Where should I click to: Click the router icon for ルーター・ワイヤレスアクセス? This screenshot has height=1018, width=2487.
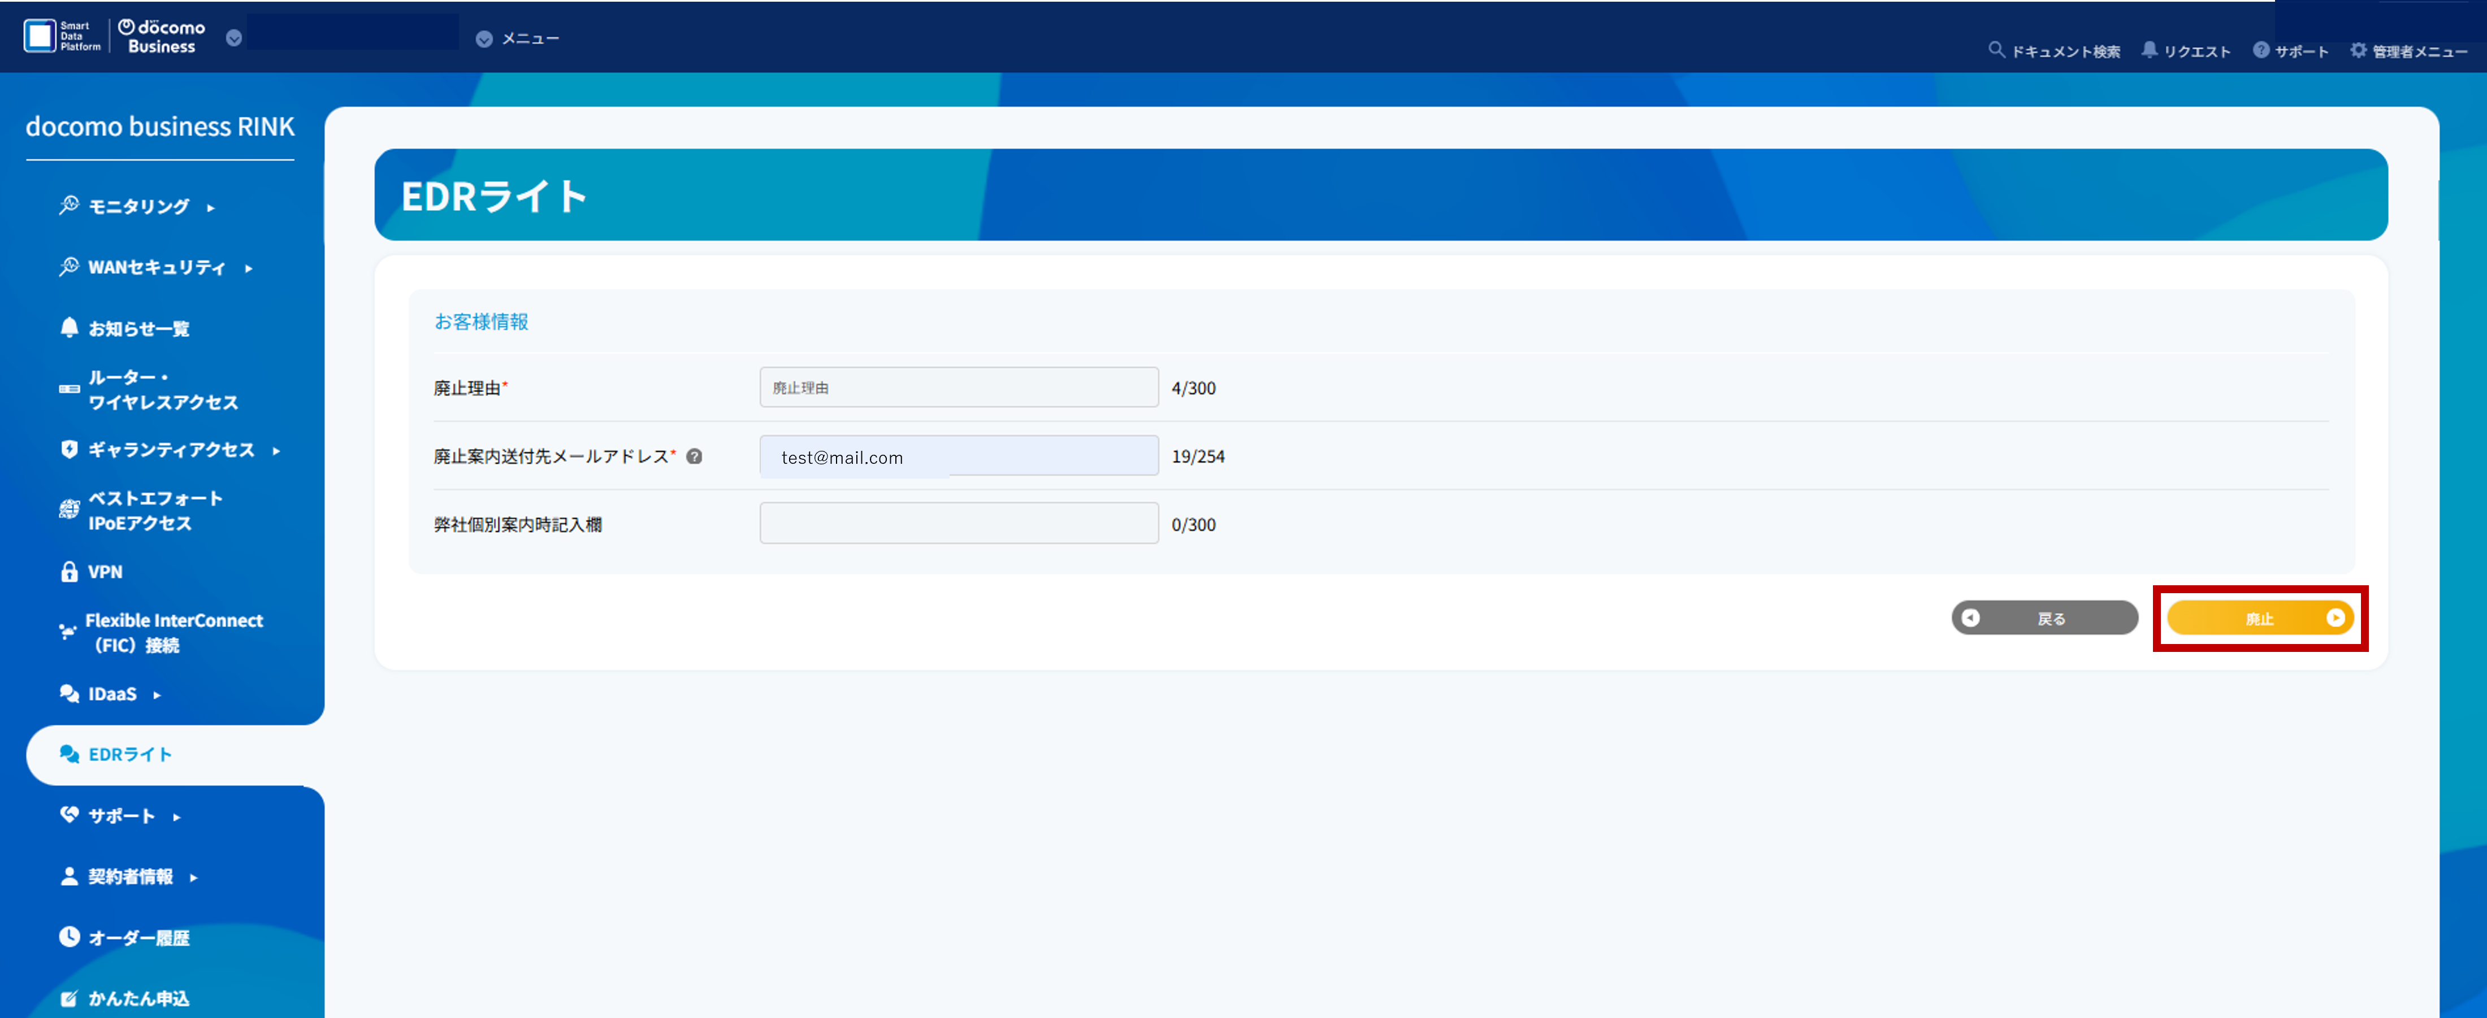pyautogui.click(x=68, y=390)
